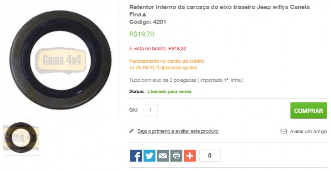The height and width of the screenshot is (171, 331).
Task: Click the share counter bubble showing 0
Action: [x=210, y=156]
